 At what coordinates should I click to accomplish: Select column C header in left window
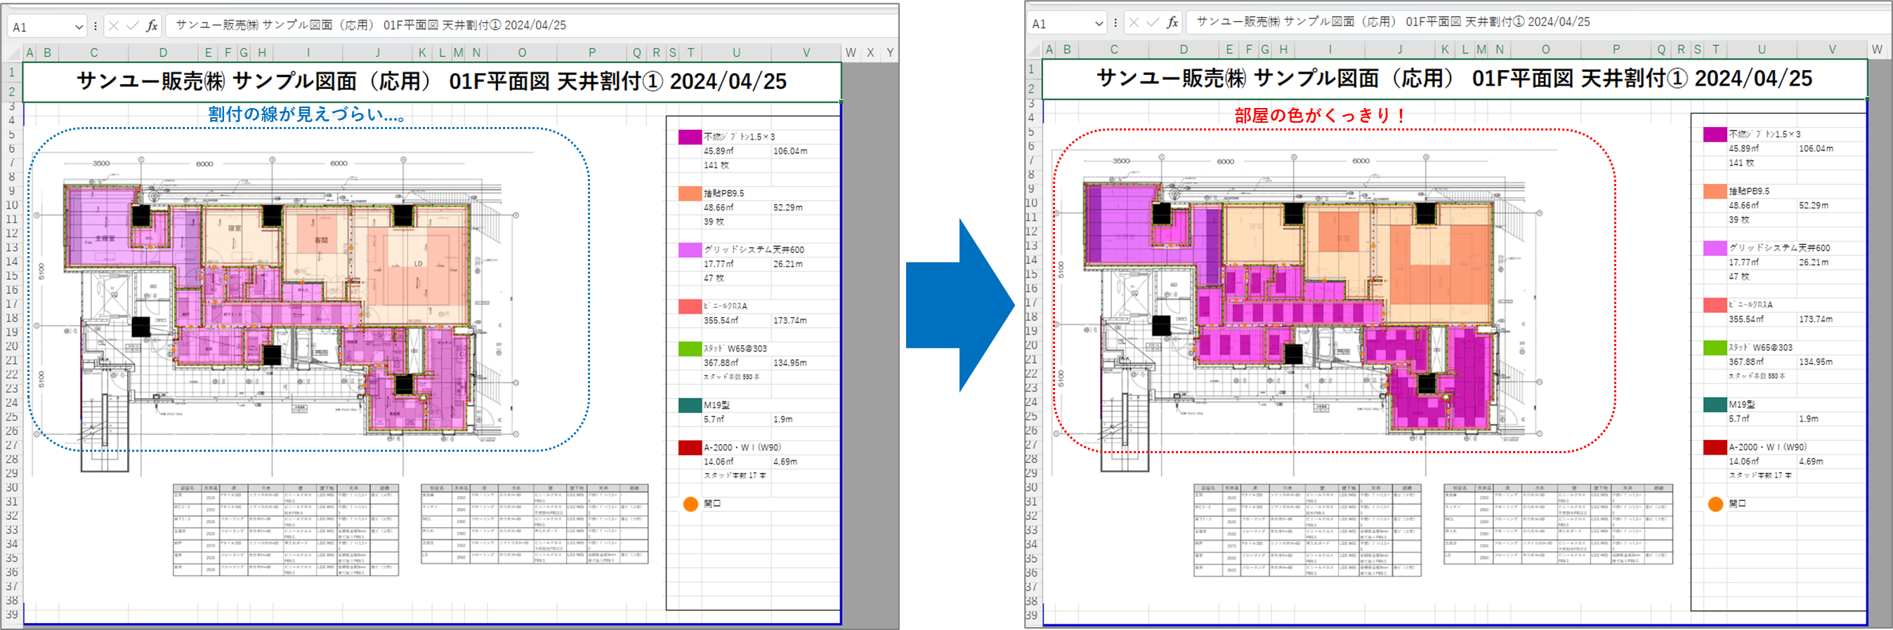[93, 53]
